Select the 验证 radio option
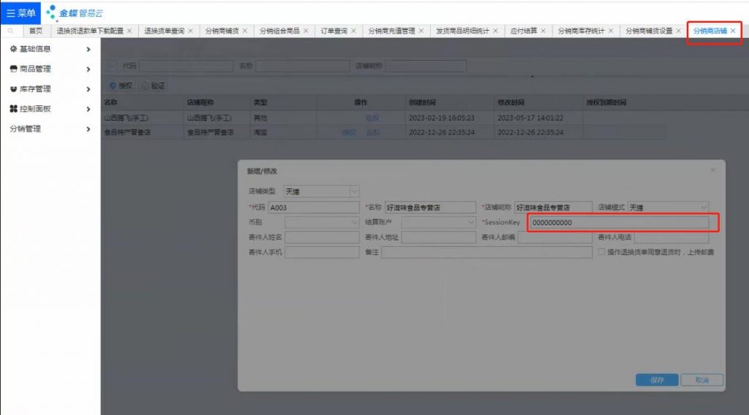This screenshot has height=415, width=749. point(145,85)
